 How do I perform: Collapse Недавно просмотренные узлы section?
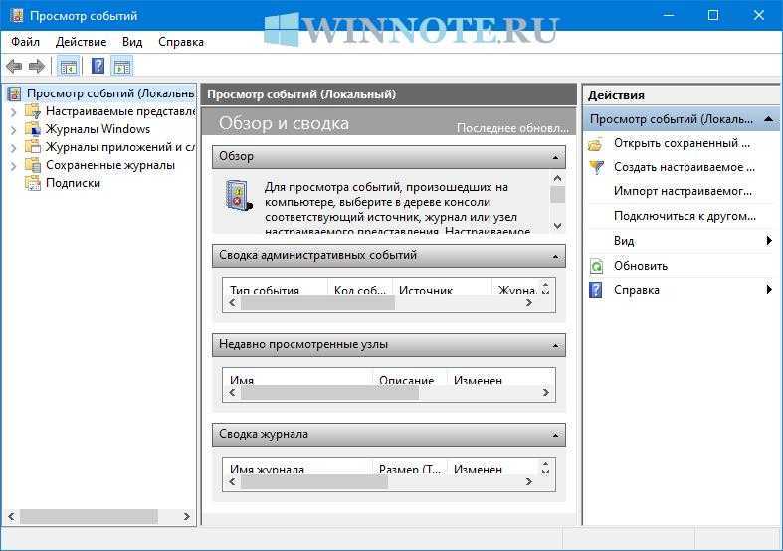[x=555, y=345]
